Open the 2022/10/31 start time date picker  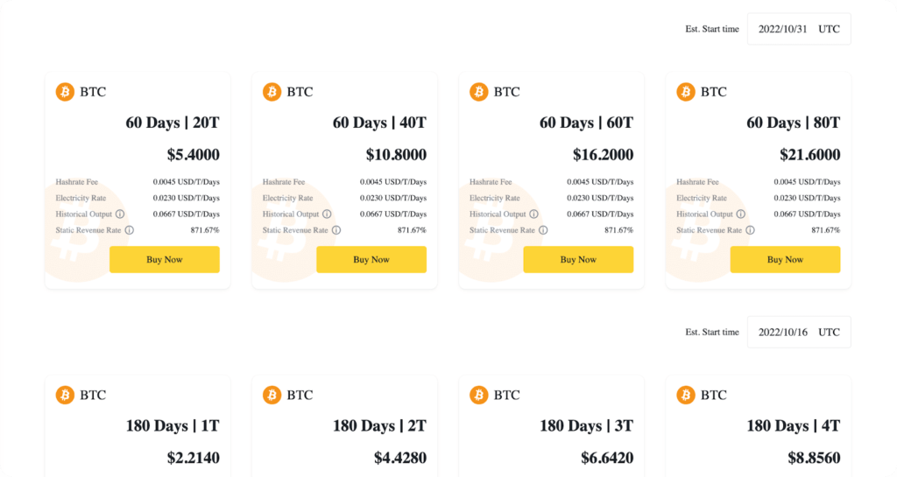click(798, 29)
